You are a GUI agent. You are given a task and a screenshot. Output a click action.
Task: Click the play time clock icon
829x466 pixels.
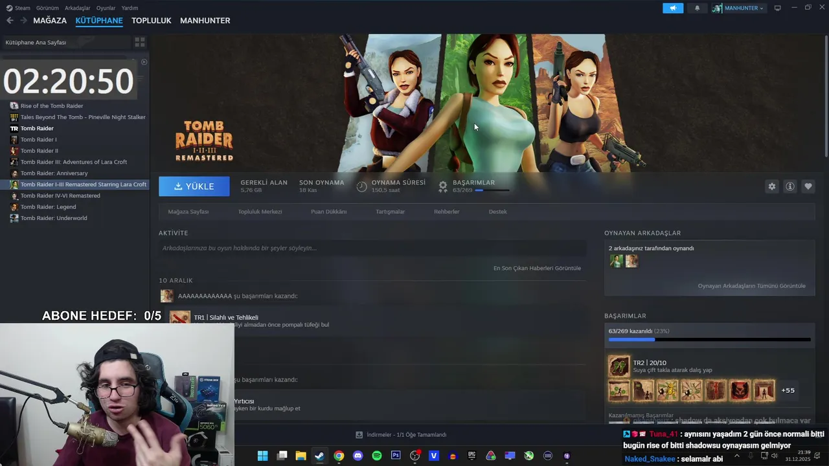pos(361,186)
